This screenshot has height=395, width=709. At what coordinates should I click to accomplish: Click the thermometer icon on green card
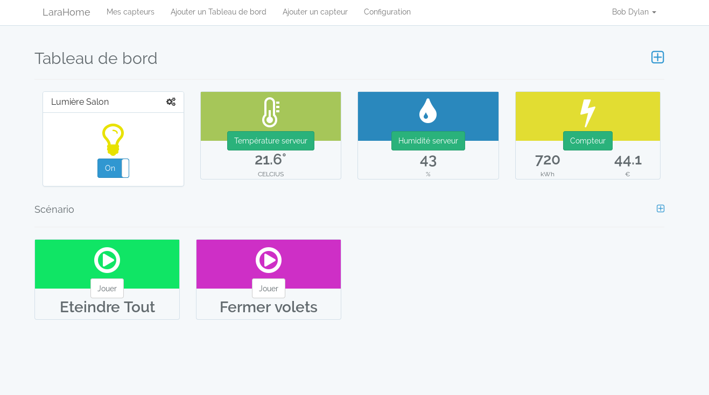pyautogui.click(x=270, y=112)
